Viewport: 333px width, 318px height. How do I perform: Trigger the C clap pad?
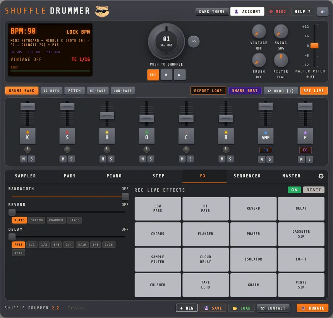pos(186,136)
